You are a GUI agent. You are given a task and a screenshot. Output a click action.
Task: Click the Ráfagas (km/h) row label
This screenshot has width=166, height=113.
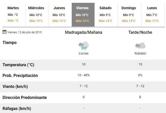coord(17,108)
